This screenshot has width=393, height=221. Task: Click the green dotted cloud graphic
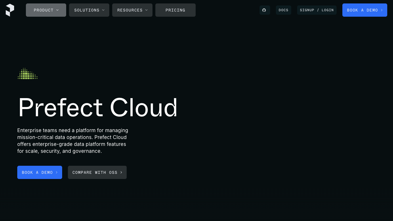coord(28,74)
